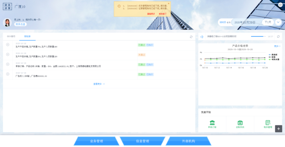The height and width of the screenshot is (147, 285).
Task: Click the 14/17 news progress bar
Action: (258, 37)
